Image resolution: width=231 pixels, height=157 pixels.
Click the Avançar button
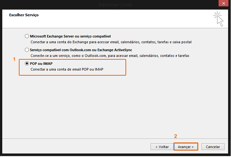coord(186,146)
